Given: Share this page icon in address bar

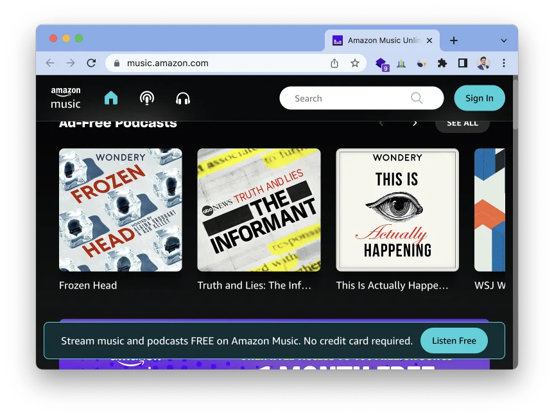Looking at the screenshot, I should (334, 63).
